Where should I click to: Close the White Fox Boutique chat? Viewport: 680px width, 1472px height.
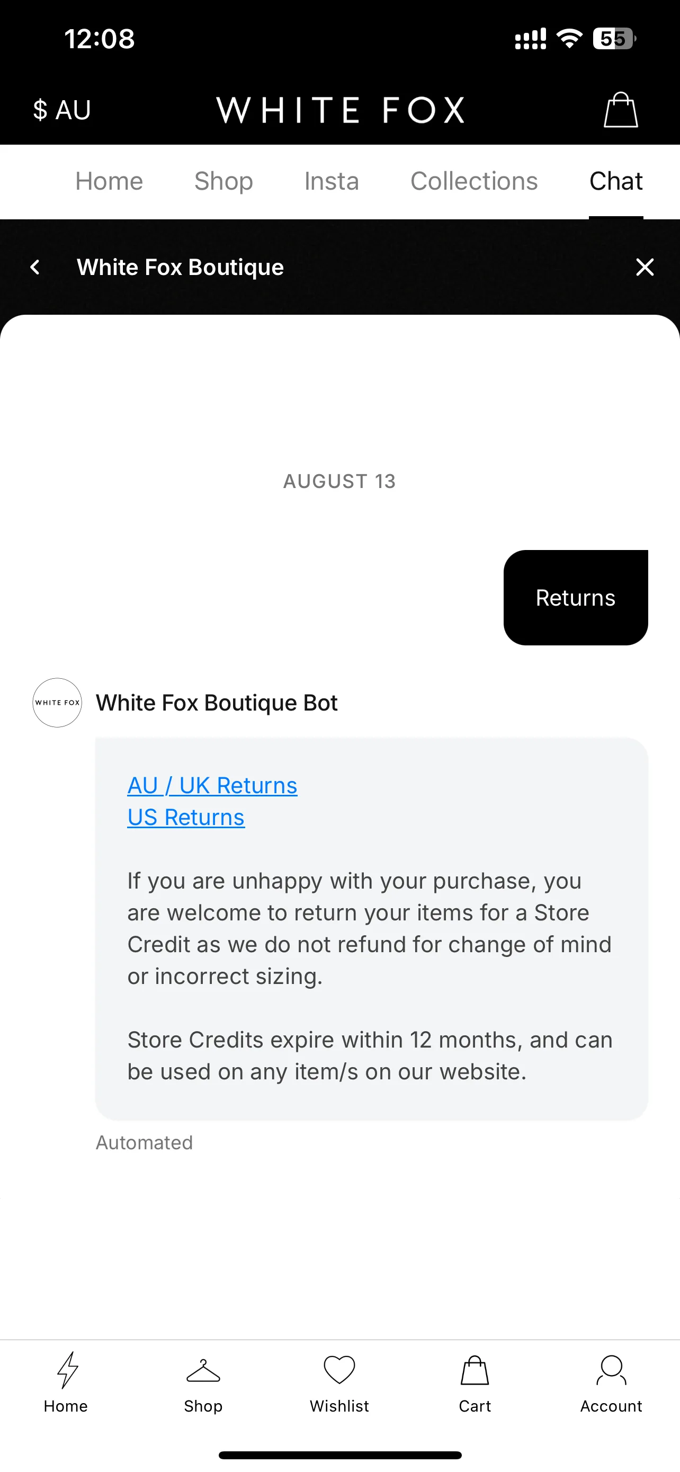pyautogui.click(x=645, y=267)
